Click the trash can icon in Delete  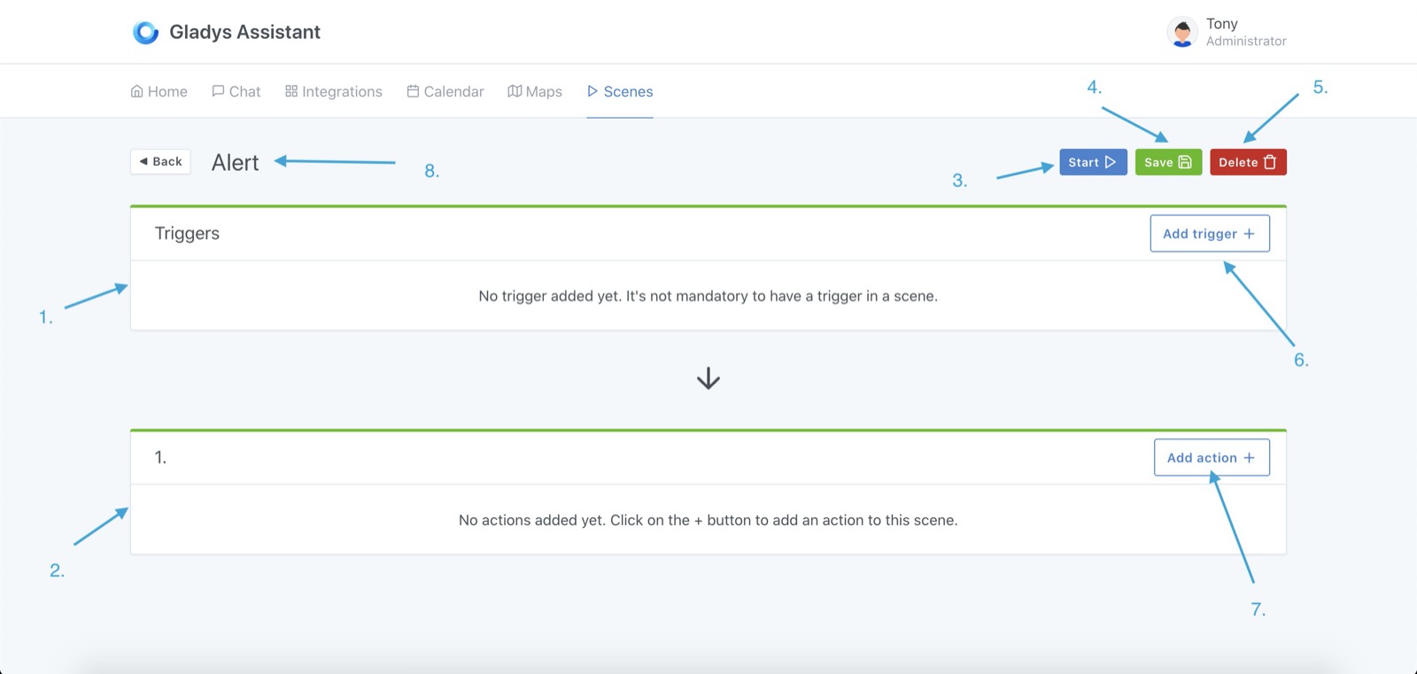pos(1270,162)
